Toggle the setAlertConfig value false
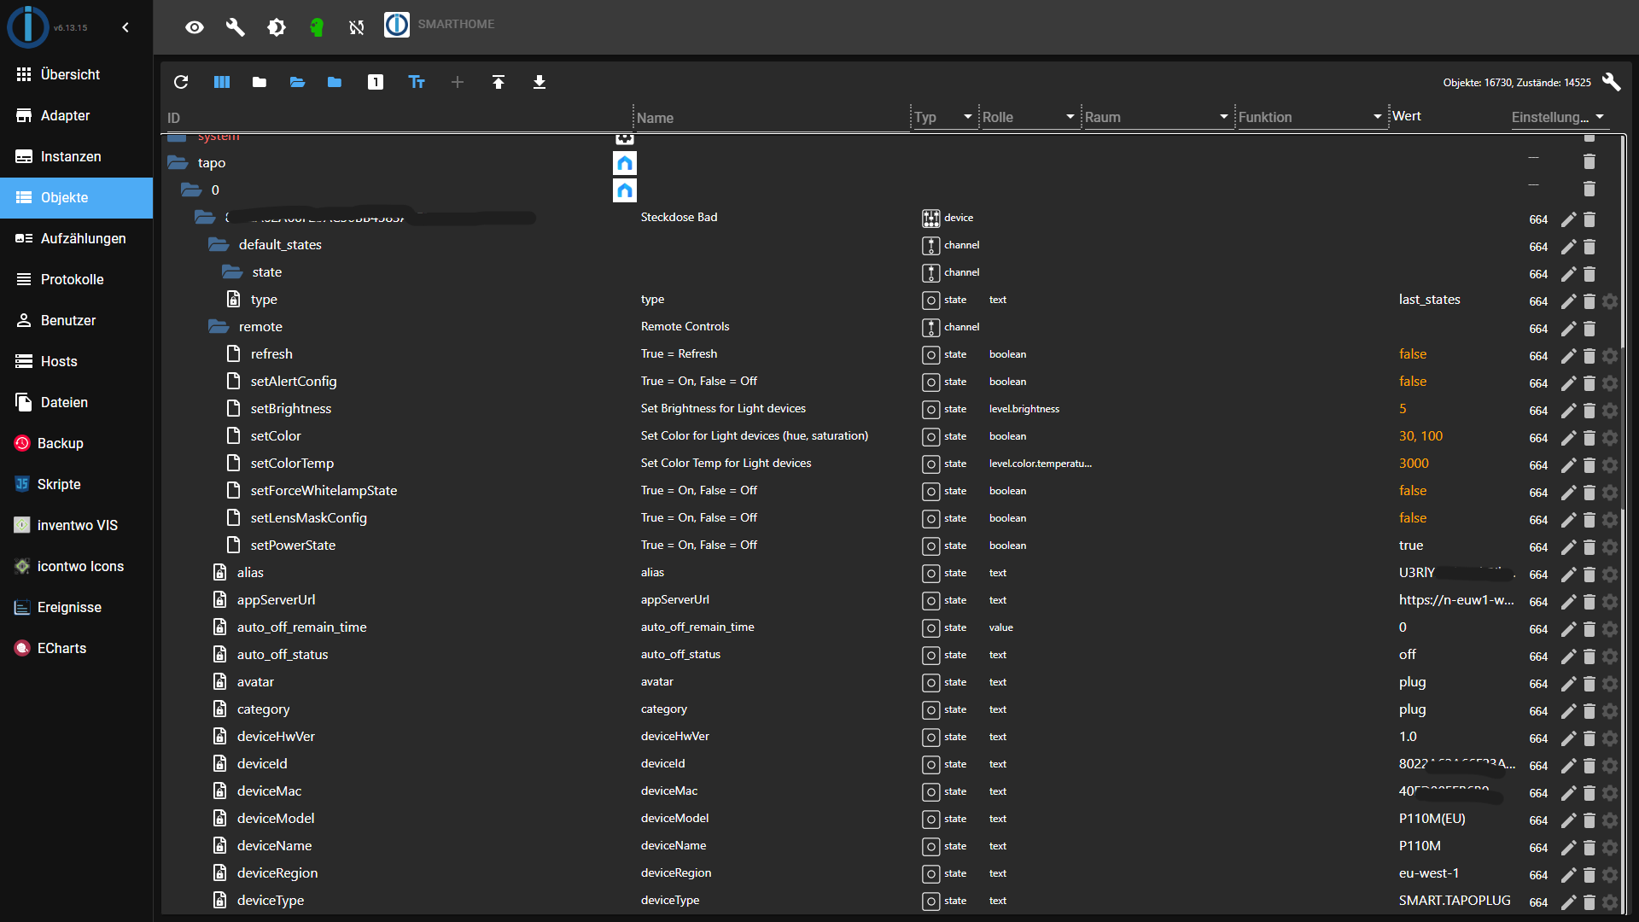 1413,381
